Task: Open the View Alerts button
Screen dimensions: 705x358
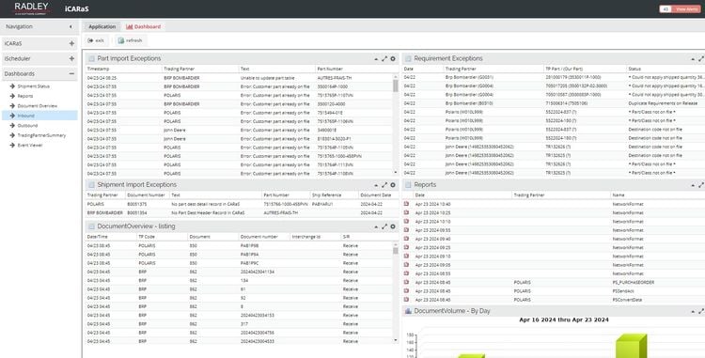Action: (687, 9)
